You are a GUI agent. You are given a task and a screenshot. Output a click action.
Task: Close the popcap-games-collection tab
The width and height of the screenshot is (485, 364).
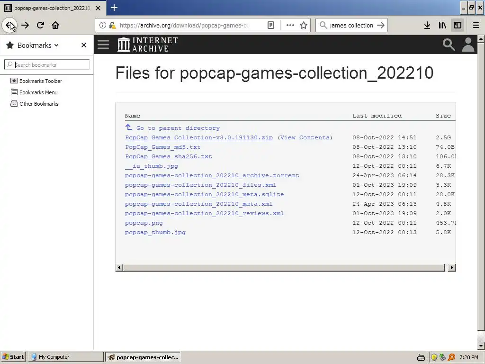coord(98,8)
